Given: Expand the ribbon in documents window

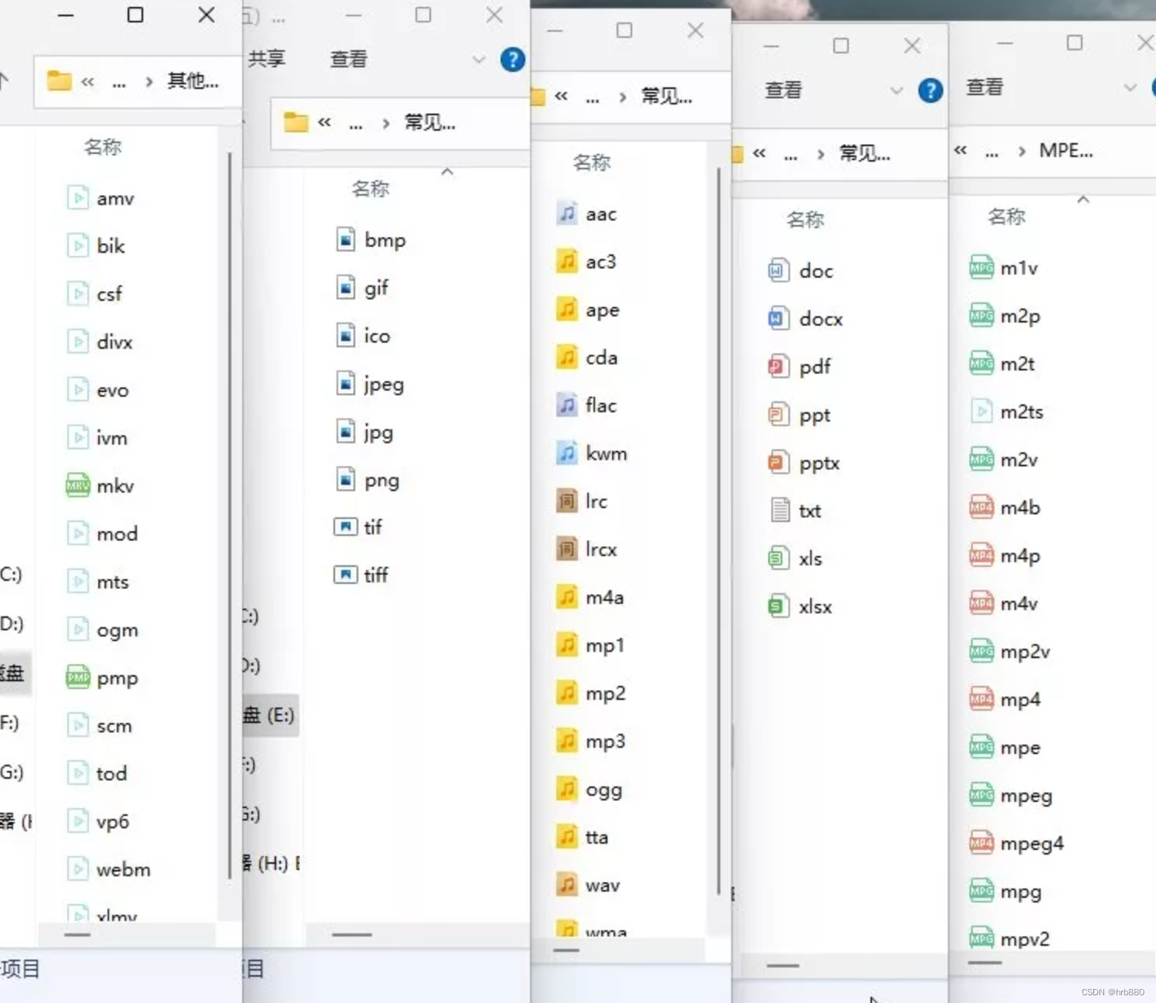Looking at the screenshot, I should coord(896,90).
